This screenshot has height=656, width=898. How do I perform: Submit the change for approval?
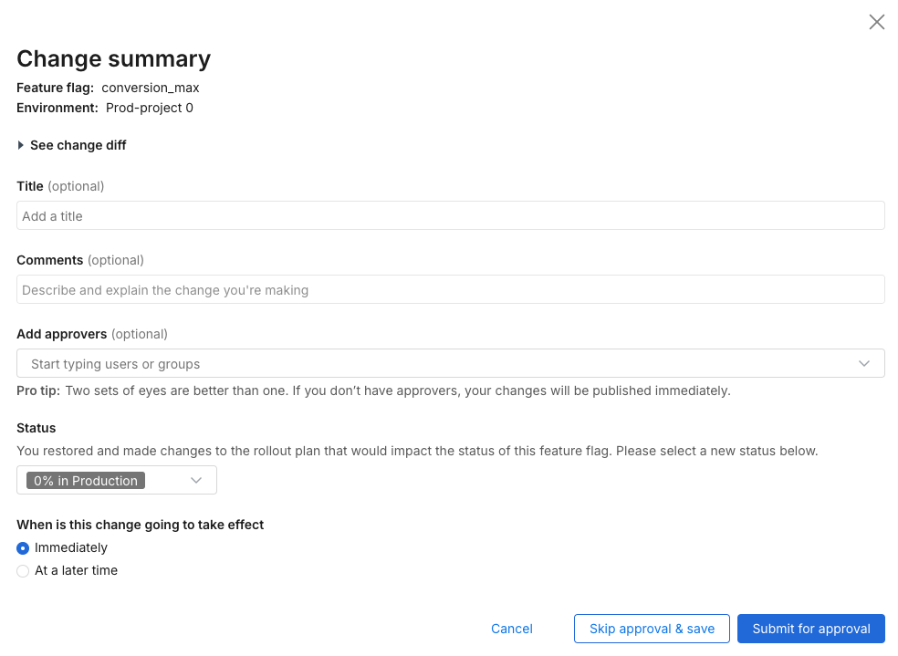pyautogui.click(x=810, y=629)
